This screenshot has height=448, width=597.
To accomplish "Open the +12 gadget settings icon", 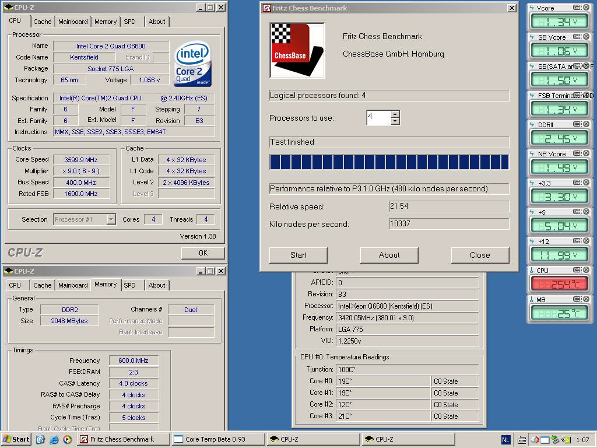I will point(577,241).
